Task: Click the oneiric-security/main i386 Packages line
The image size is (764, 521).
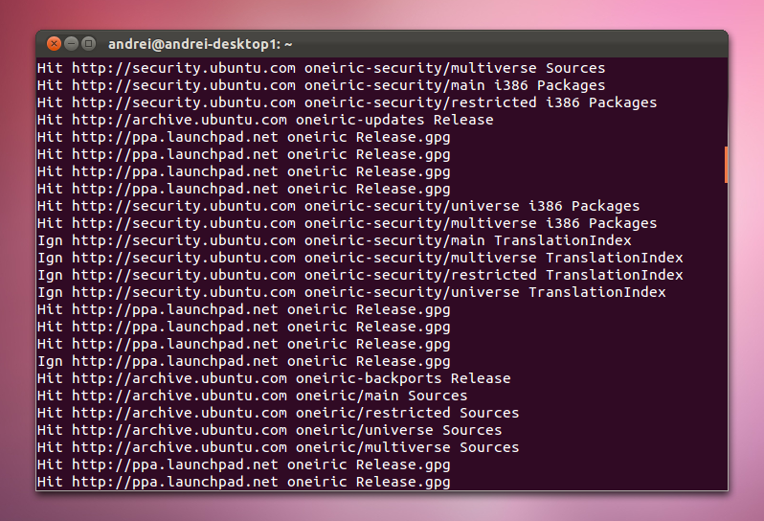Action: pyautogui.click(x=321, y=85)
